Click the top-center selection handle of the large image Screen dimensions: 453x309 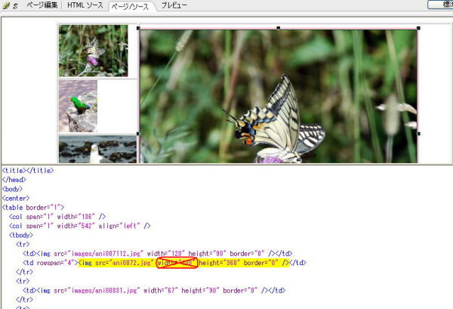tap(278, 28)
